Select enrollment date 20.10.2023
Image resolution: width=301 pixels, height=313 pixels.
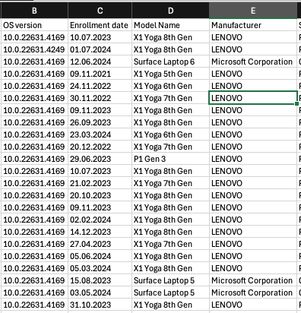coord(100,195)
